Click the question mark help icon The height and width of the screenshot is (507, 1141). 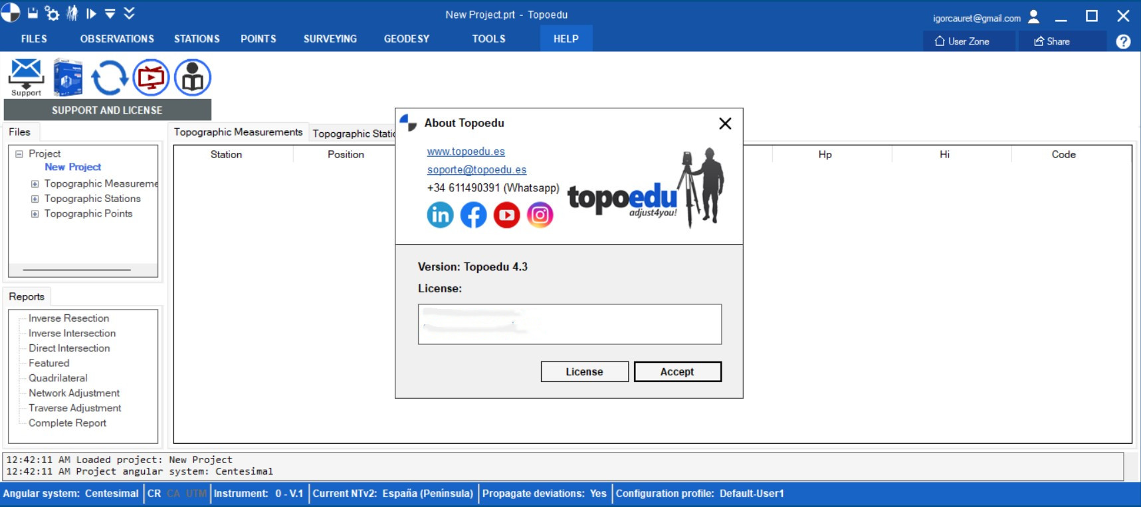[x=1123, y=41]
